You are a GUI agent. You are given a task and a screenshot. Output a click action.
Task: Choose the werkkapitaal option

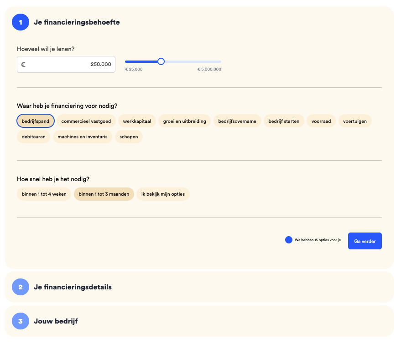tap(137, 121)
